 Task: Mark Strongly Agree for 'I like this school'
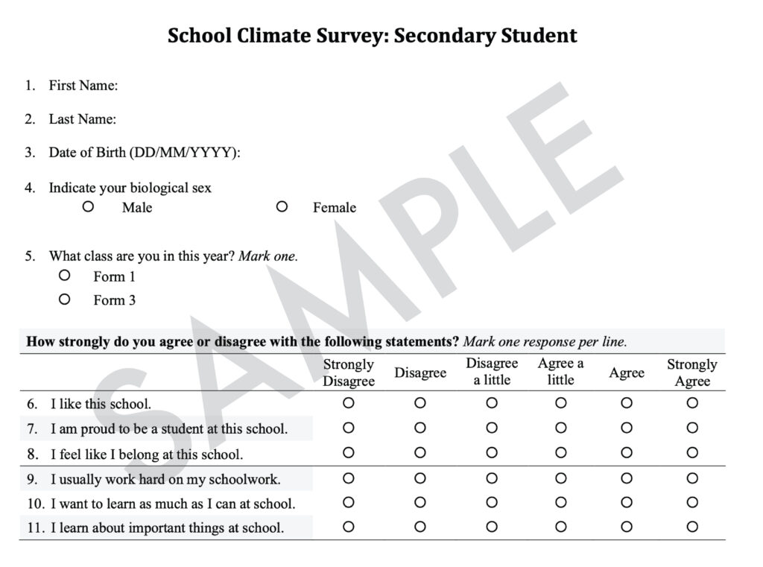coord(692,403)
